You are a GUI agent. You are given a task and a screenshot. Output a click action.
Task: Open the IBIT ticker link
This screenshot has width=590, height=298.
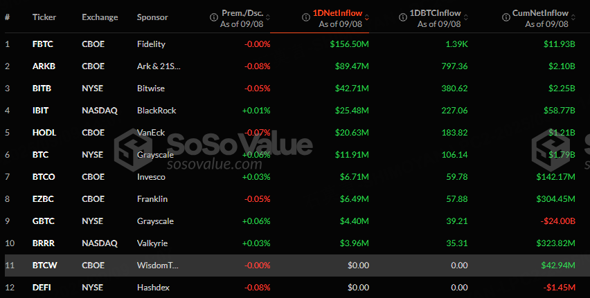pos(41,111)
